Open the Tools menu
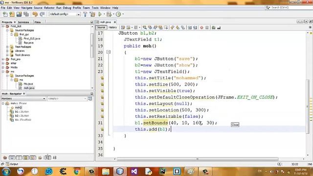 [95, 8]
